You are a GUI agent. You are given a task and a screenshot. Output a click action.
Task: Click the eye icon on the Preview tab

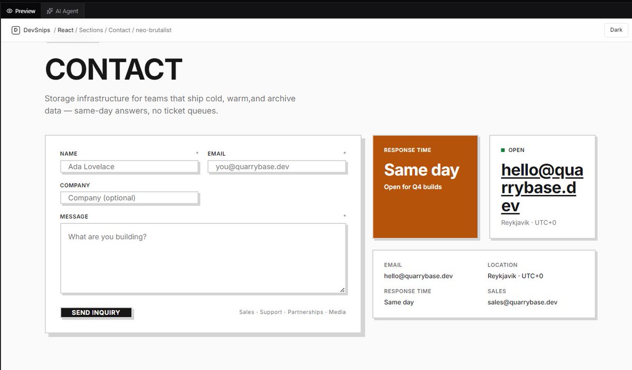[x=9, y=11]
